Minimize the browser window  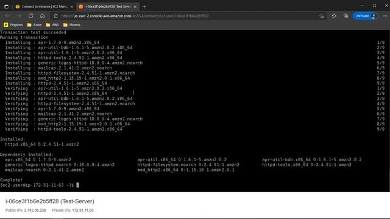click(362, 5)
